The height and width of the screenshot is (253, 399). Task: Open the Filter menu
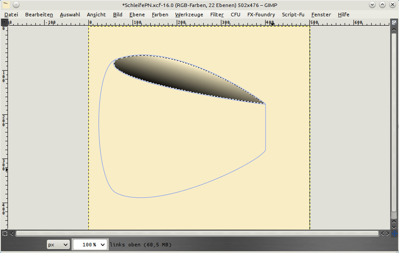(217, 15)
